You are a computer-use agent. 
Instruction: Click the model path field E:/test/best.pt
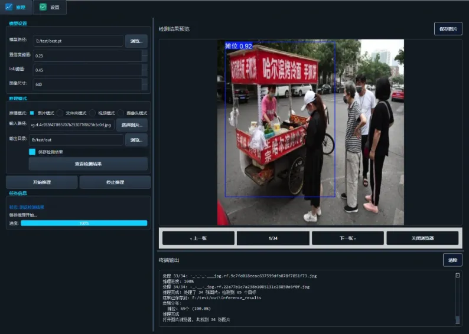[x=78, y=41]
